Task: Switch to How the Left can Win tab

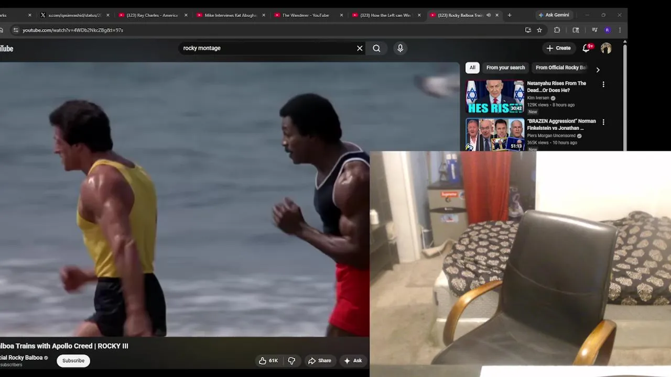Action: click(385, 15)
